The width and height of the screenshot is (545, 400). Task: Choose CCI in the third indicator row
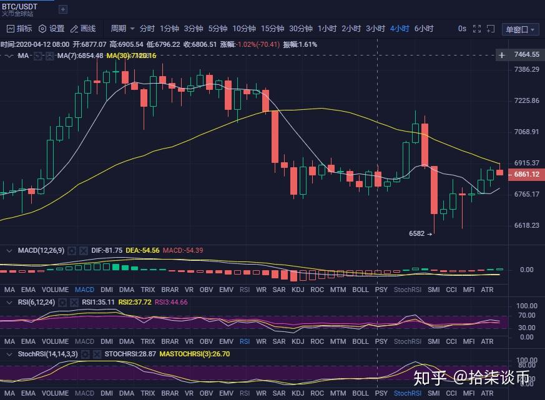pyautogui.click(x=451, y=393)
